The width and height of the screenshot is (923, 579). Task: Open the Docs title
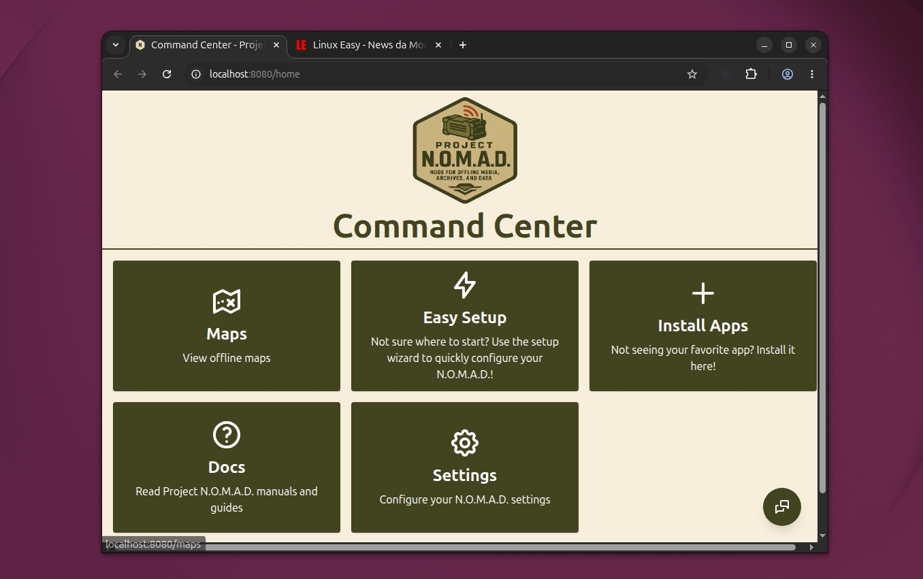click(x=227, y=467)
